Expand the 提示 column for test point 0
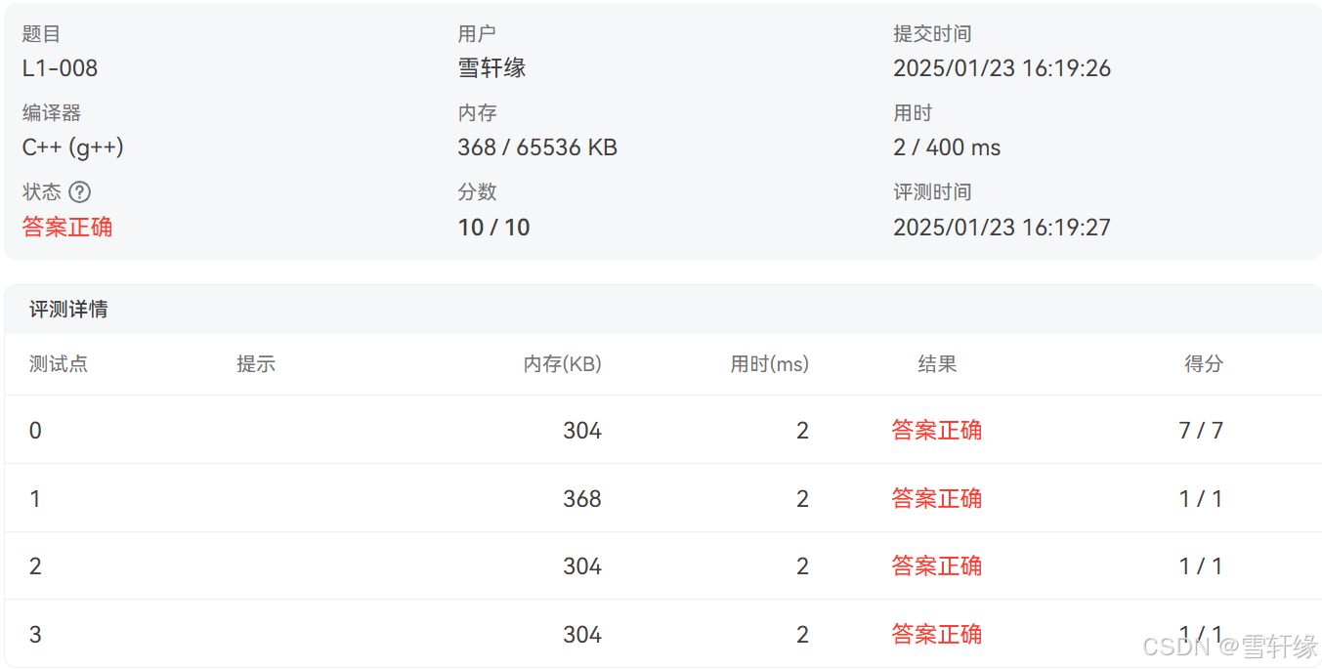1322x669 pixels. point(256,430)
